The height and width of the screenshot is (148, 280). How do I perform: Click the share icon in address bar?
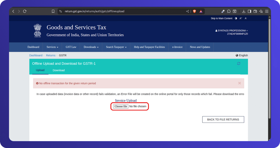188,11
